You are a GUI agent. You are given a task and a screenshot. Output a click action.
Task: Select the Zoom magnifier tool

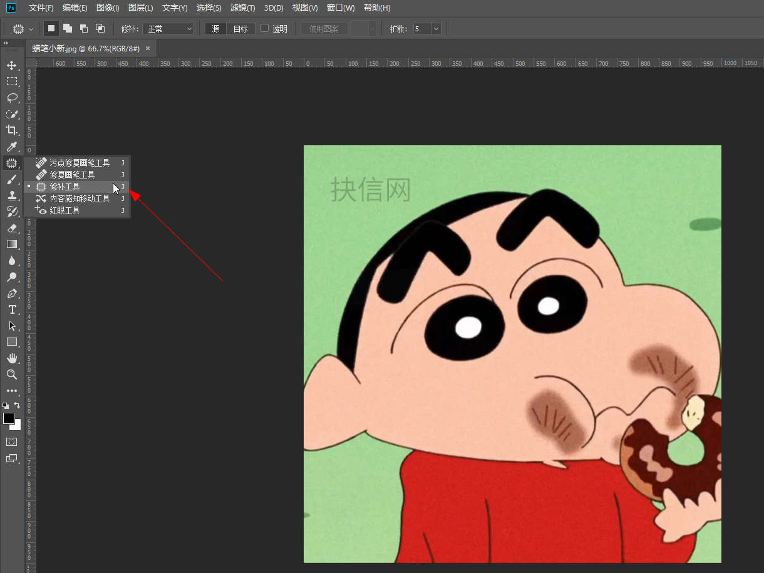[11, 374]
